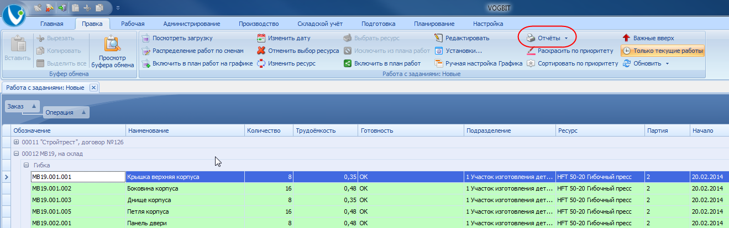729x228 pixels.
Task: Sort by the Количество column header
Action: [269, 131]
